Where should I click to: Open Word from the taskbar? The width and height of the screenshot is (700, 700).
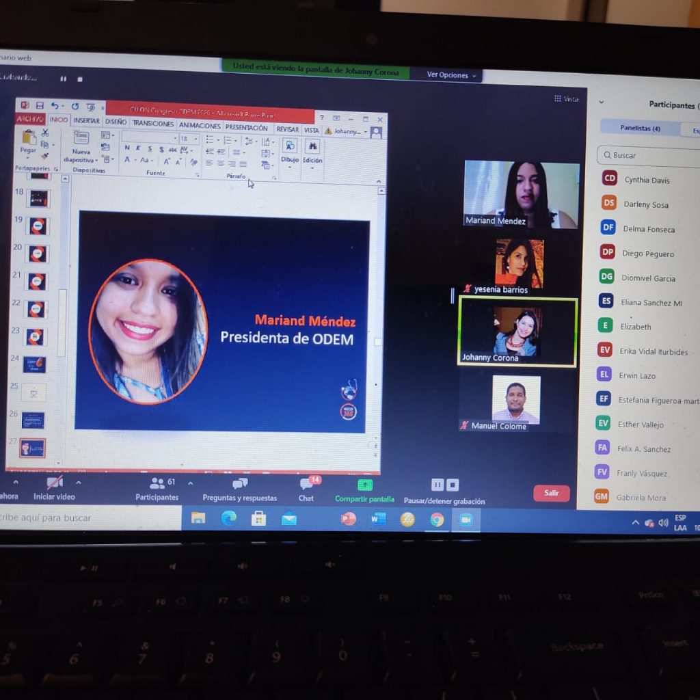coord(377,520)
